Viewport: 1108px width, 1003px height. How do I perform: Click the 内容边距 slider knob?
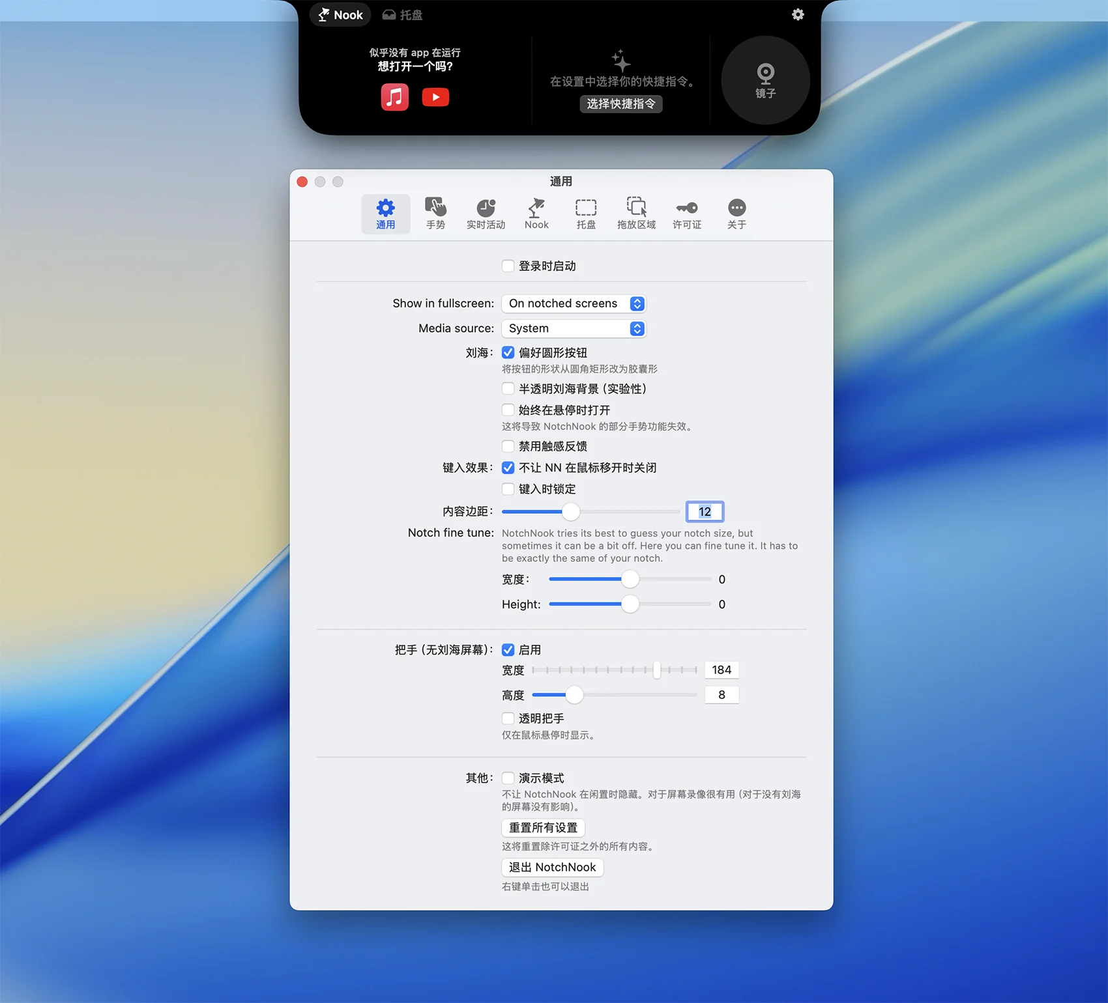pyautogui.click(x=571, y=512)
